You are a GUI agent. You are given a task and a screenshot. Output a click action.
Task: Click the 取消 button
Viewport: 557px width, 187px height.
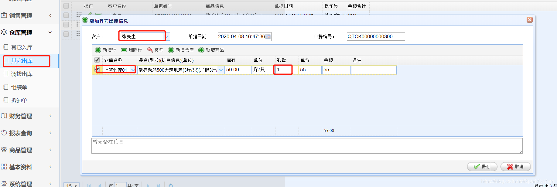515,167
